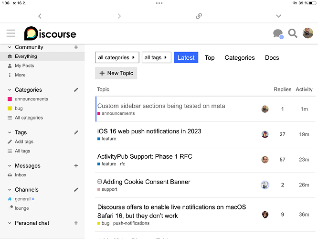Add a link with Community plus icon
318x239 pixels.
(76, 47)
